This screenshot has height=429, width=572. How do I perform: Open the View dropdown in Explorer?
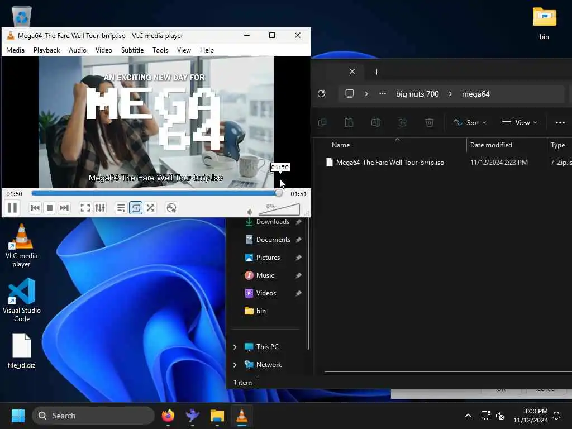(x=519, y=122)
